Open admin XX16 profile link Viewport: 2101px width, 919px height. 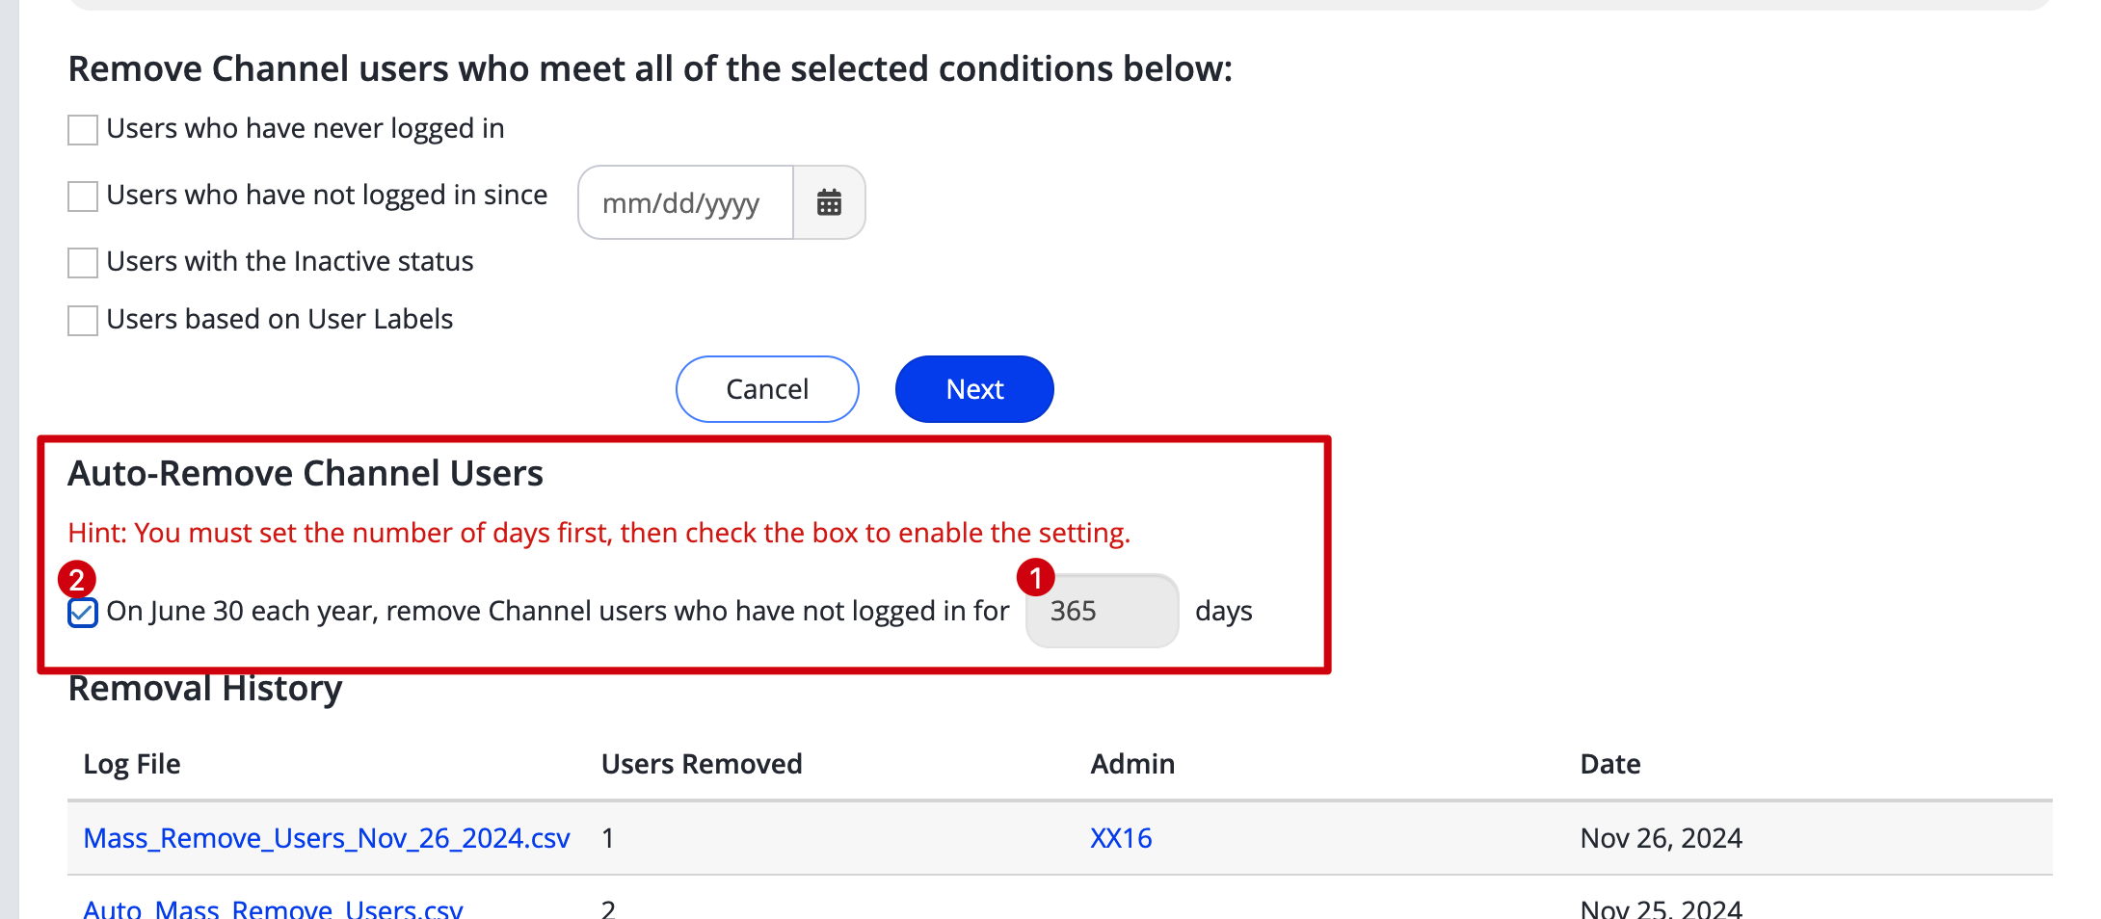(1121, 838)
